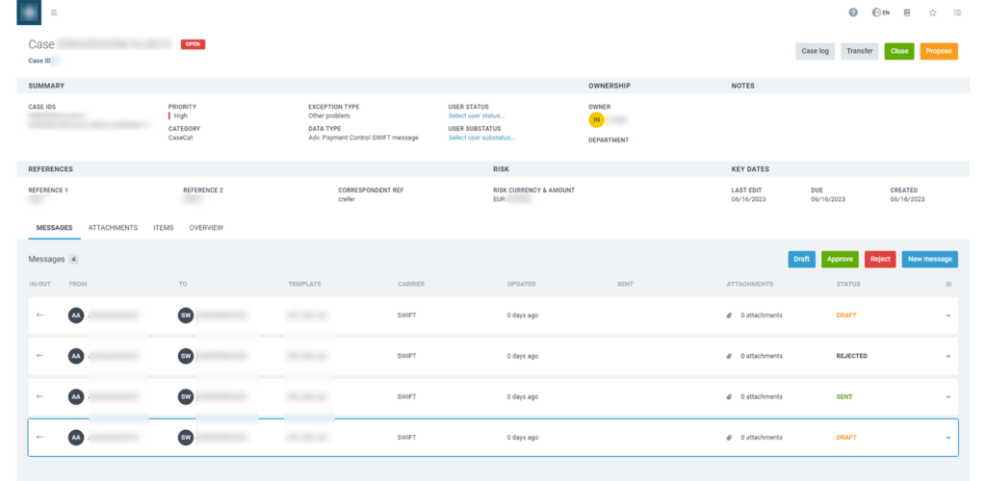Open the Select user substatus dropdown
Viewport: 986px width, 481px height.
[x=479, y=138]
